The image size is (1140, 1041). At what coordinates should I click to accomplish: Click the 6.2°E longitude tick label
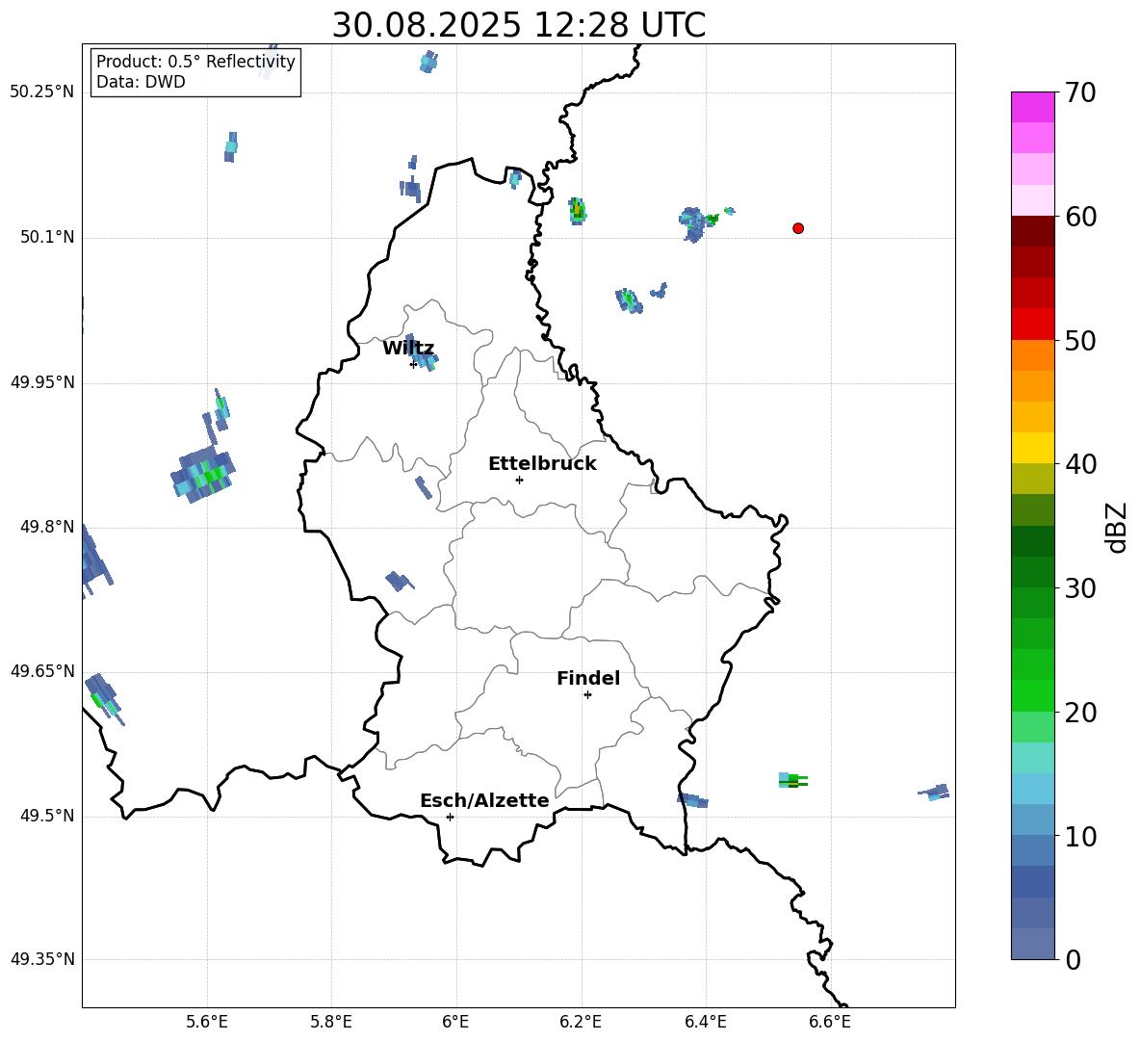581,1022
